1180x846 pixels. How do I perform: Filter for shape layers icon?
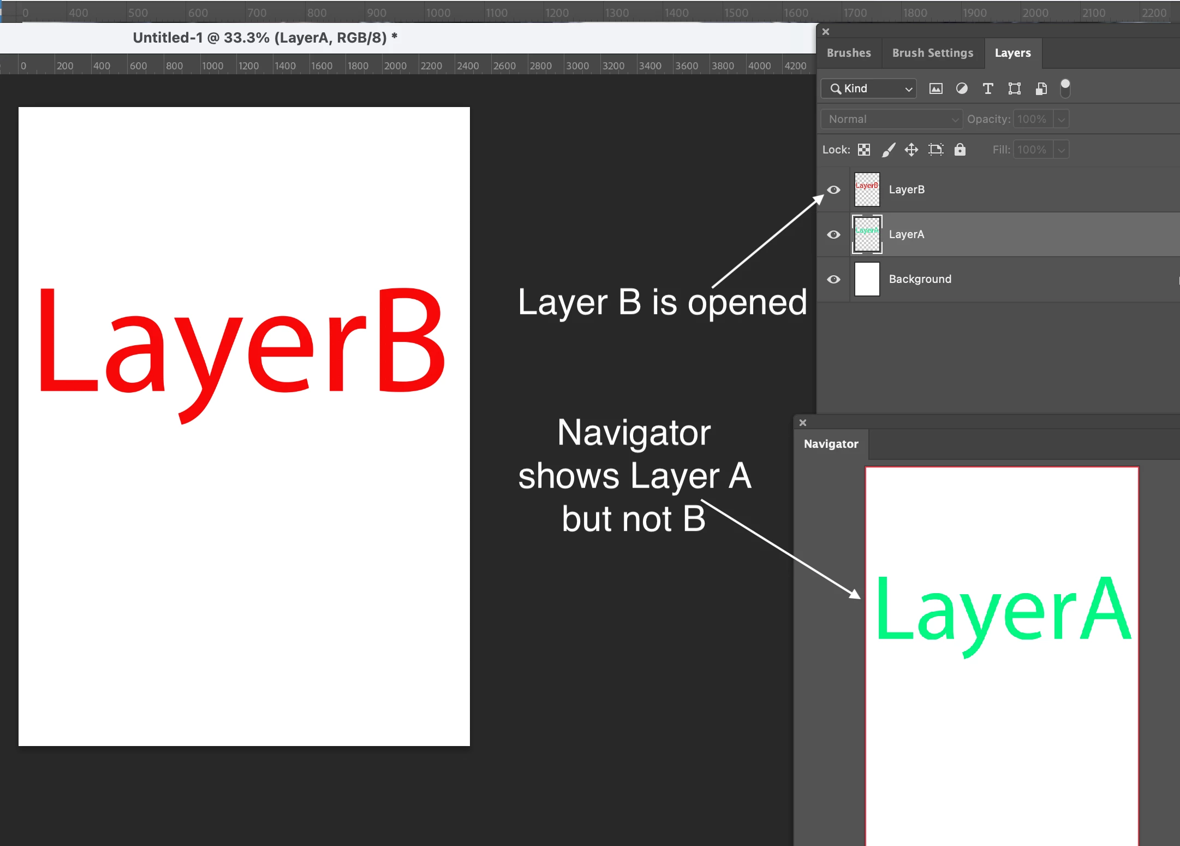[1014, 88]
